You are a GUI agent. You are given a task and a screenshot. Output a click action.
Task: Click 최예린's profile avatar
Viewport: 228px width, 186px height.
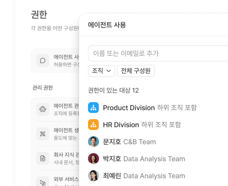coord(93,176)
